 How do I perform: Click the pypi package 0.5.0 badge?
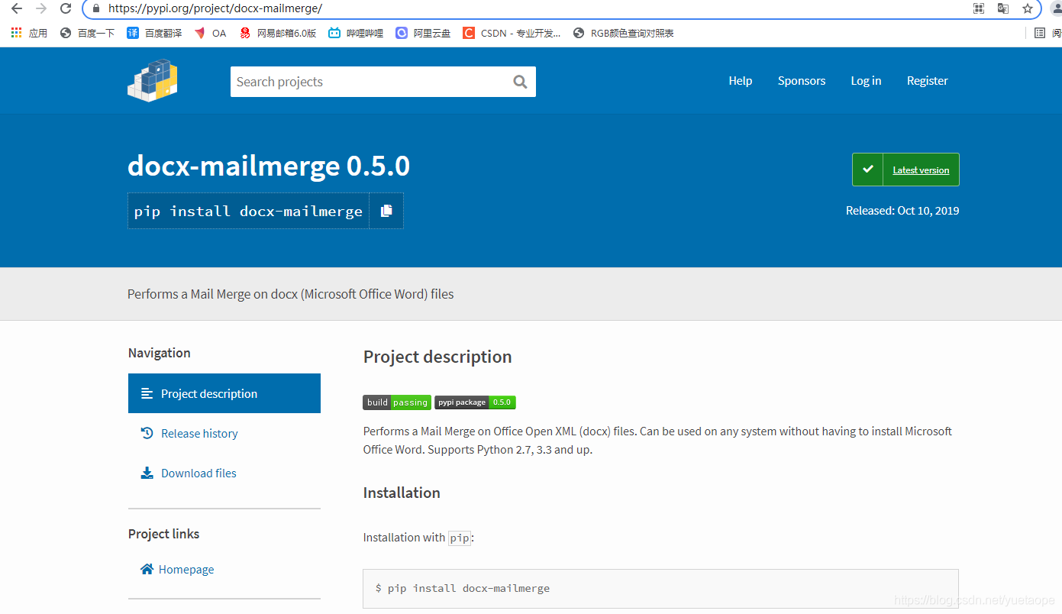click(x=475, y=402)
